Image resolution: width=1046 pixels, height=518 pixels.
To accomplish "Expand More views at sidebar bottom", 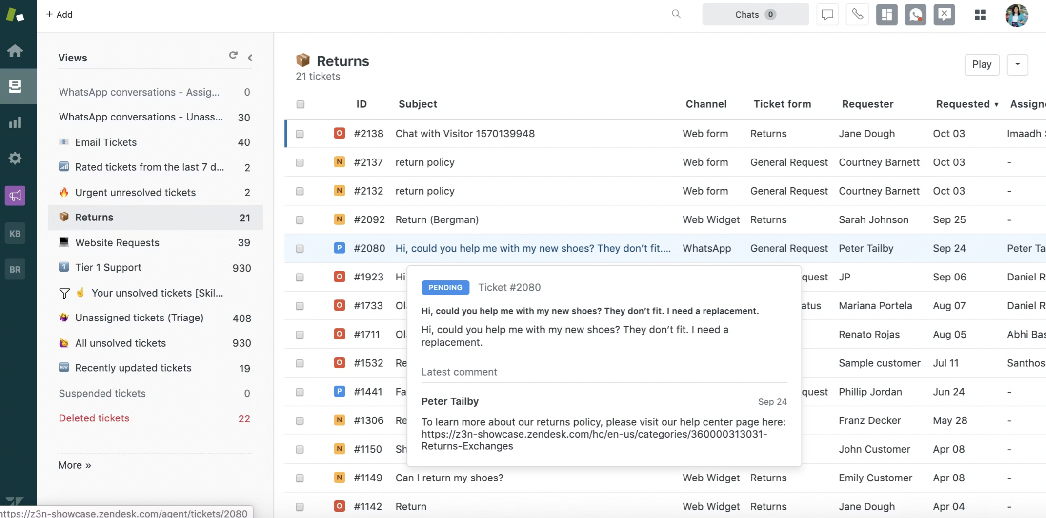I will click(x=74, y=465).
